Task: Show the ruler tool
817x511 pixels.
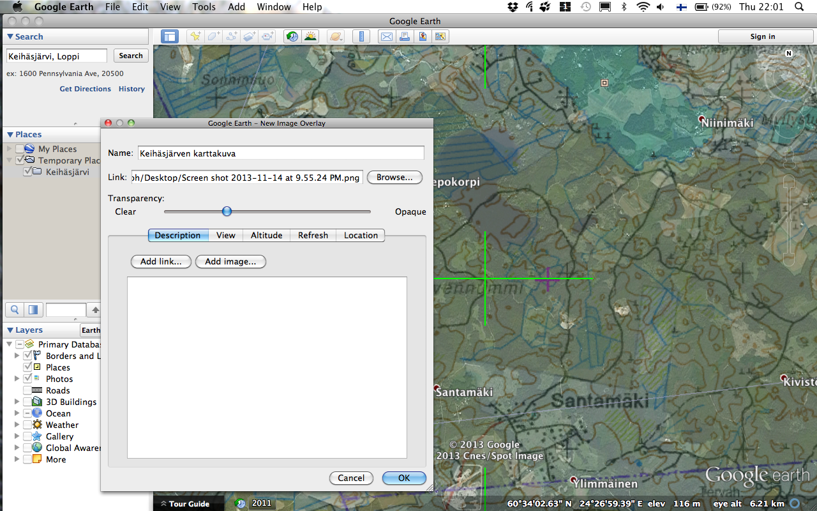Action: [x=361, y=36]
